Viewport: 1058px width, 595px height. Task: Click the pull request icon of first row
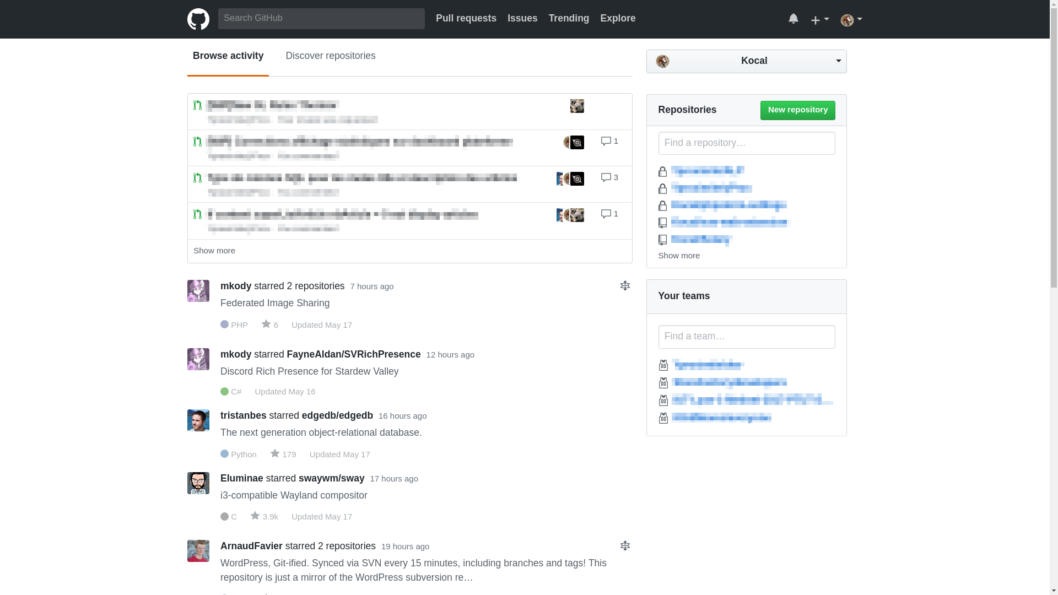pyautogui.click(x=198, y=105)
